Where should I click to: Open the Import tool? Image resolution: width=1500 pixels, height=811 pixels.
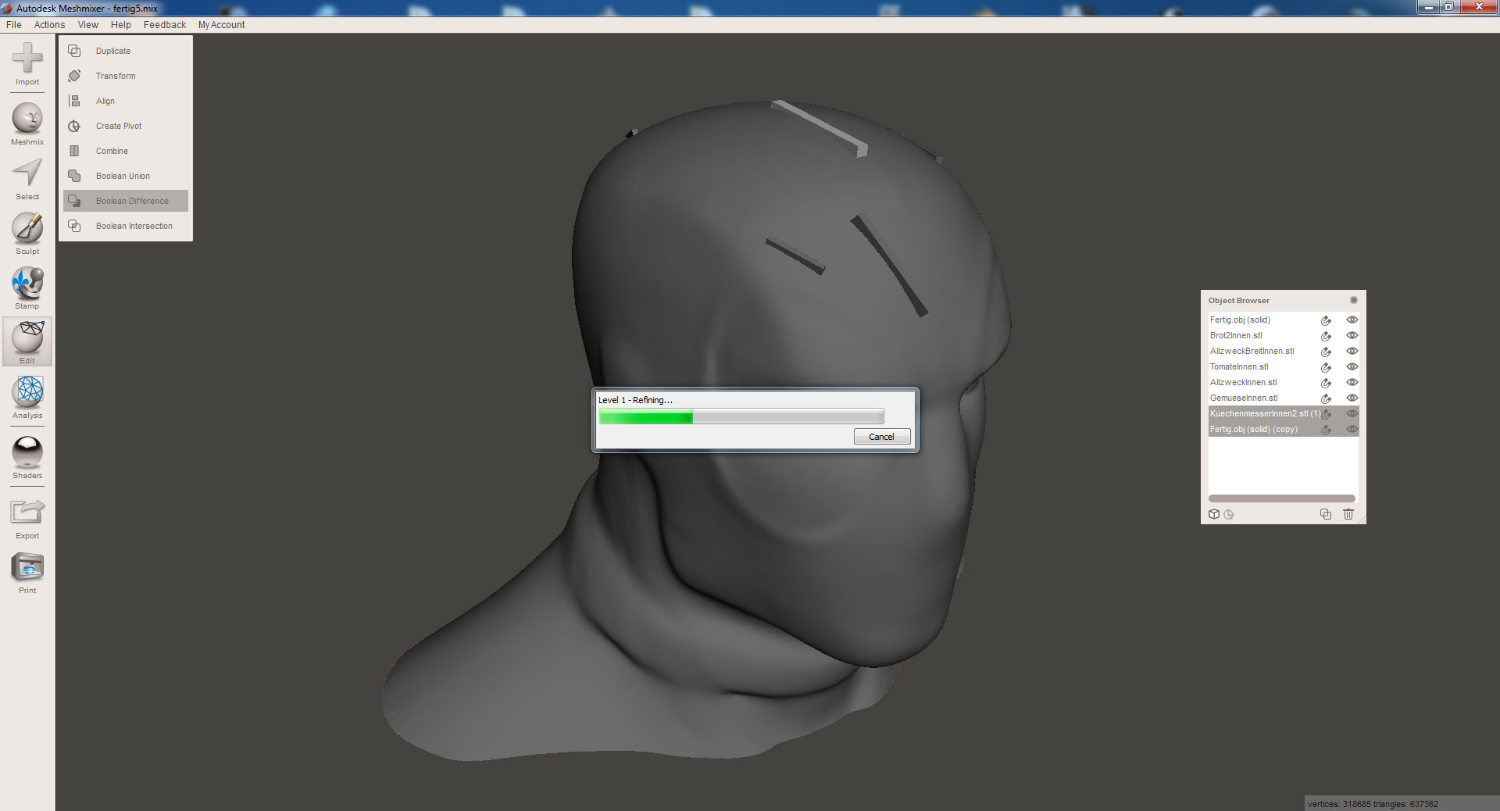click(27, 63)
